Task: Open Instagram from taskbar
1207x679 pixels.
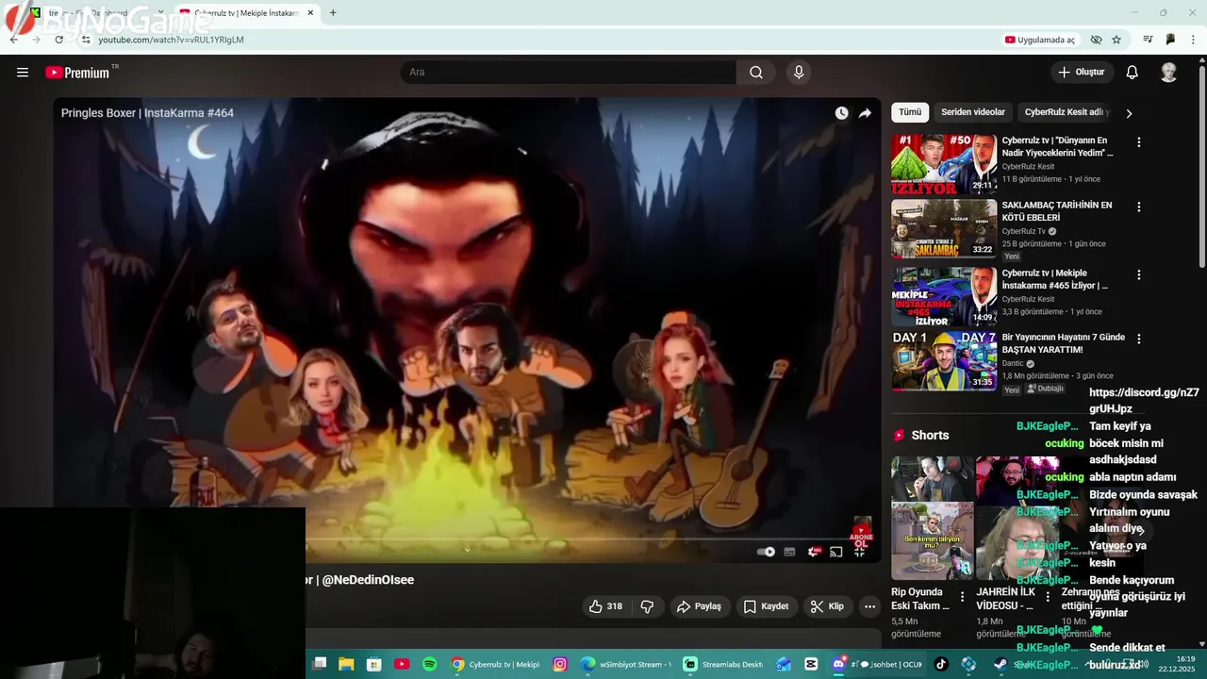Action: tap(560, 664)
